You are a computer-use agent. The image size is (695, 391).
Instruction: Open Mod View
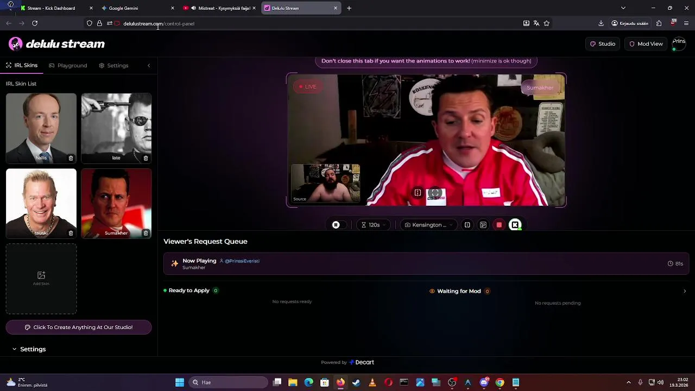(646, 44)
